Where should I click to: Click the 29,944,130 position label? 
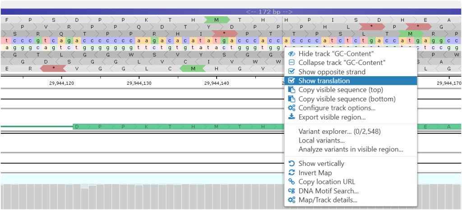[139, 83]
